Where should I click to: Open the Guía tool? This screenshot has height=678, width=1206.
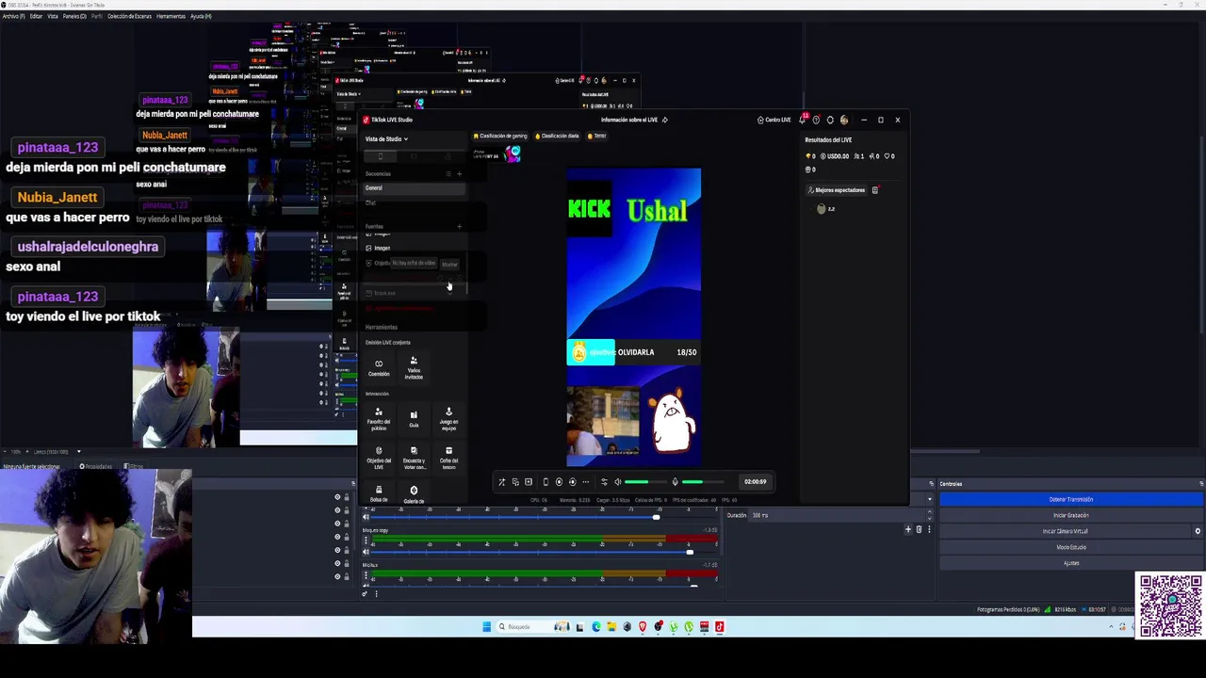[x=414, y=419]
